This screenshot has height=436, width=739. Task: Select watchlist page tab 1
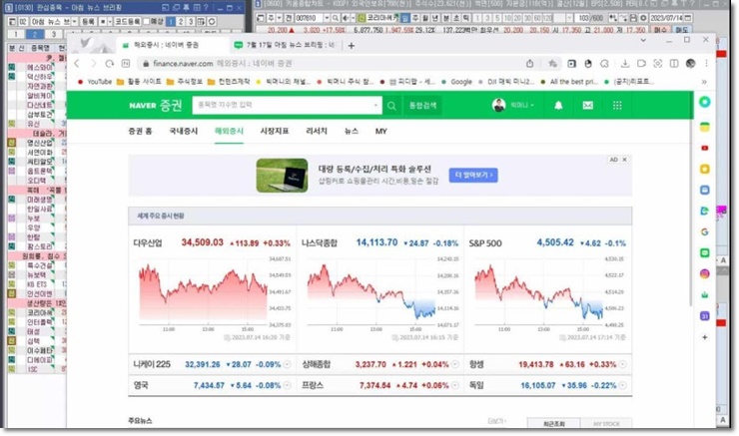click(x=16, y=34)
